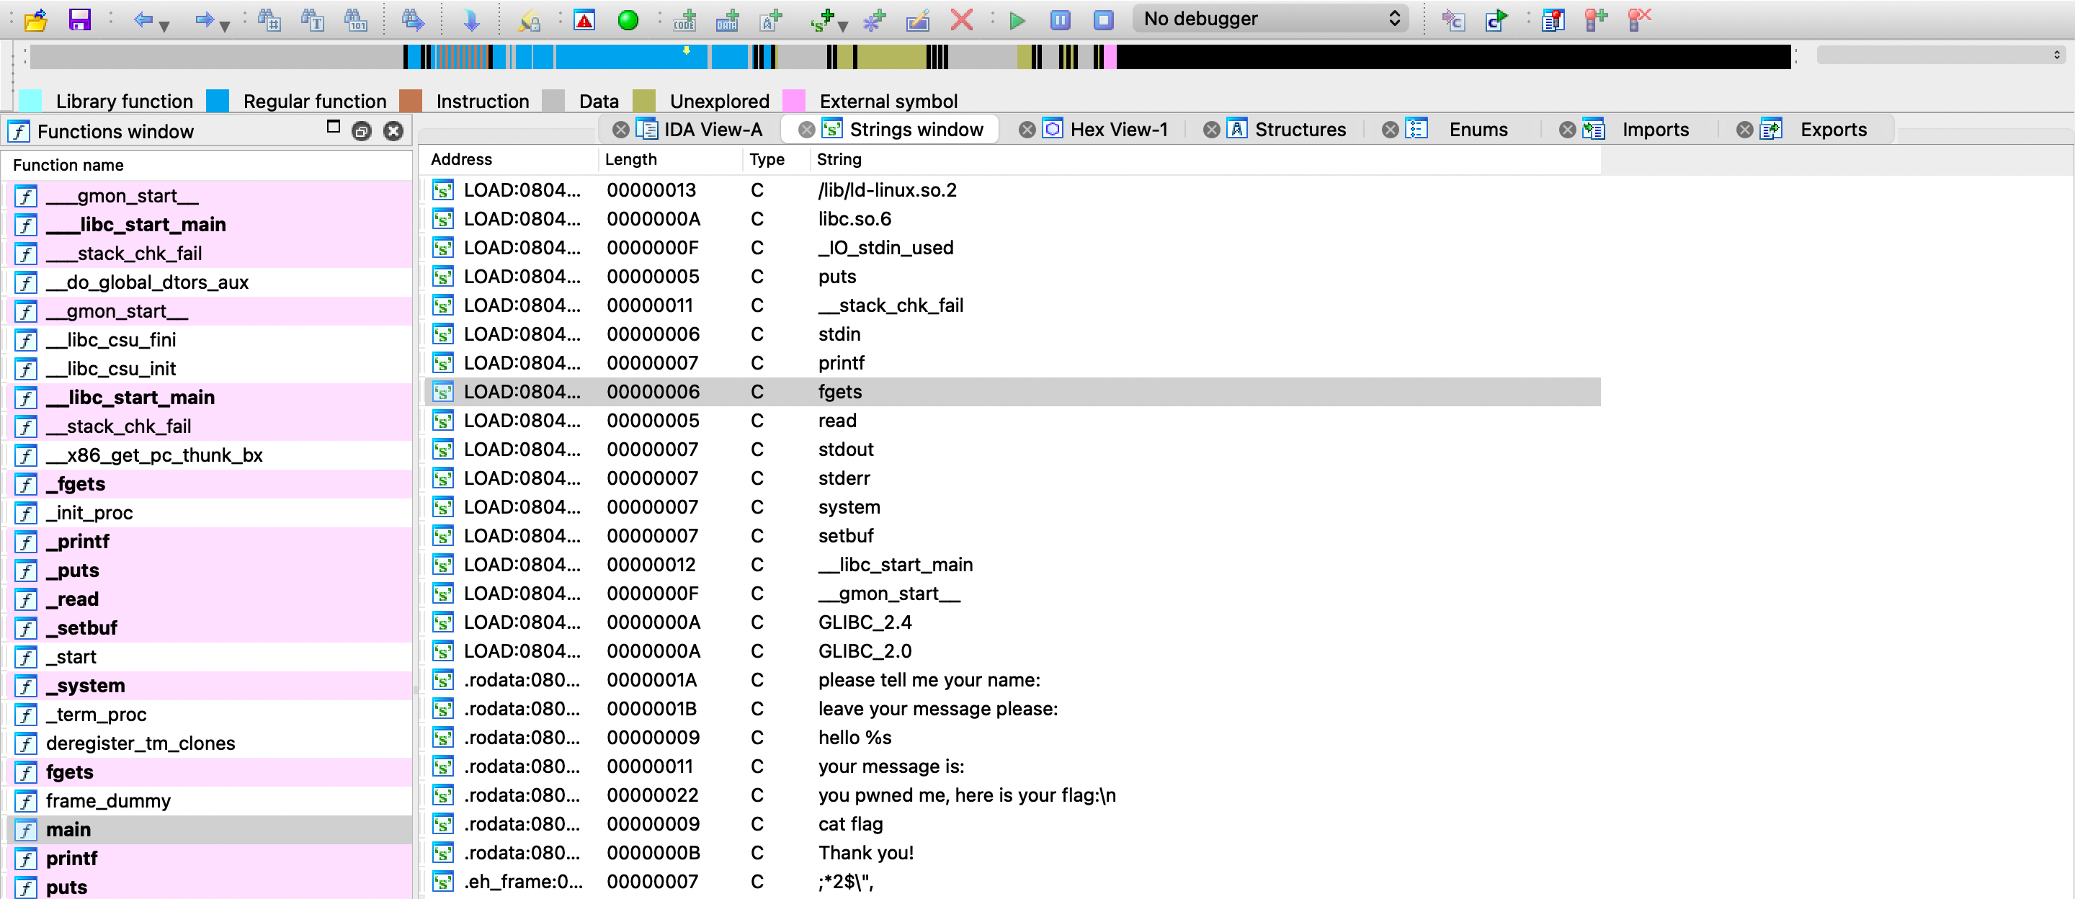Open file using the folder icon
2075x899 pixels.
pyautogui.click(x=35, y=19)
